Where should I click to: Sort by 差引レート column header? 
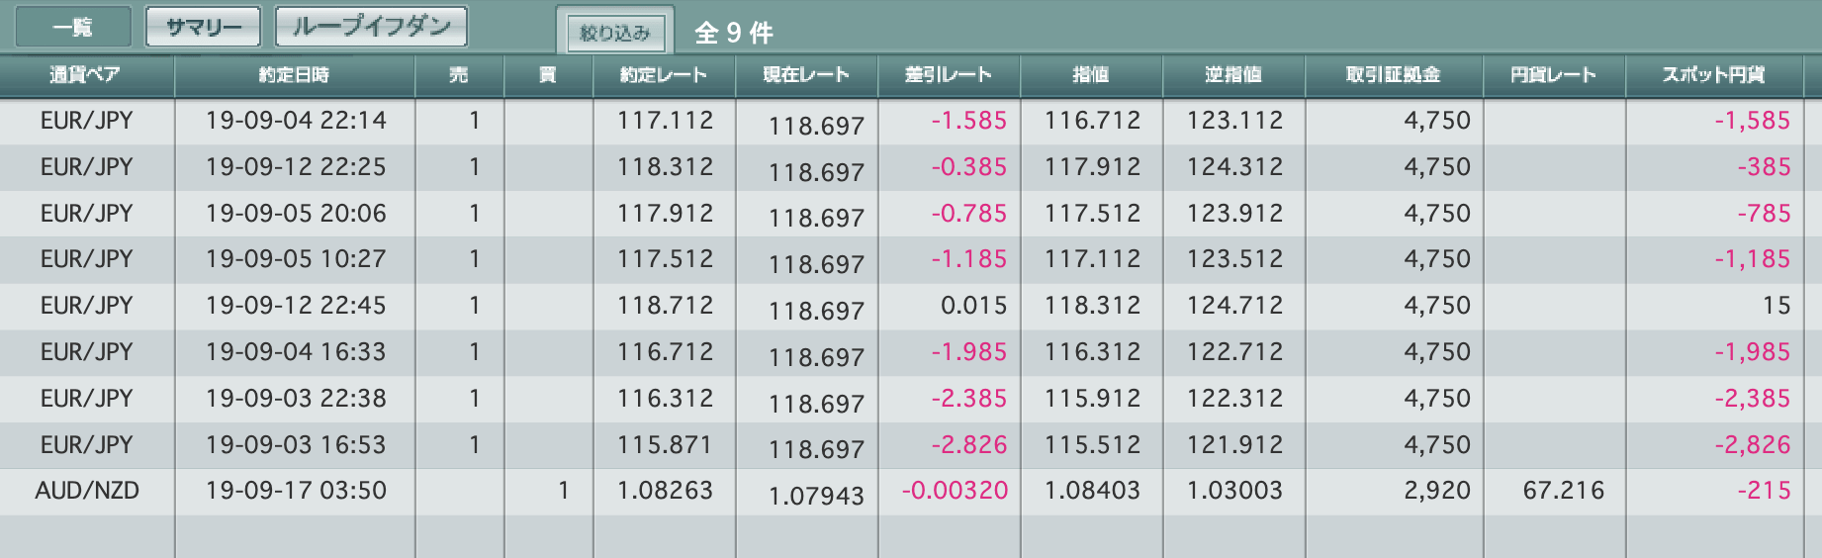tap(949, 75)
